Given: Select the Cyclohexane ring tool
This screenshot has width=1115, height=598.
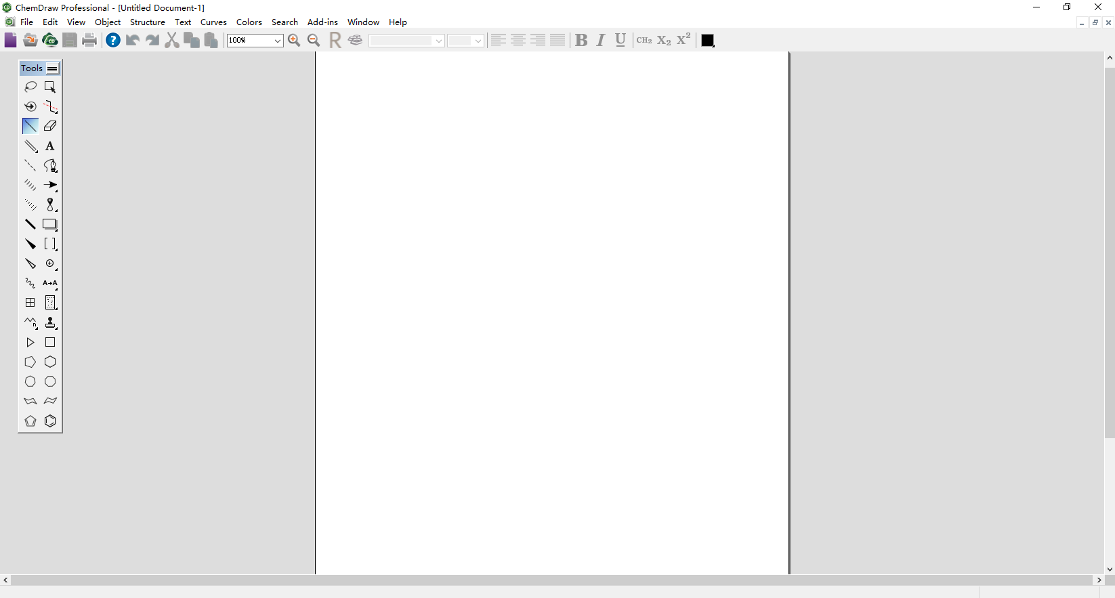Looking at the screenshot, I should (50, 362).
